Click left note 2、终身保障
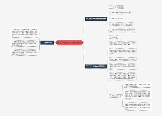 click(x=24, y=43)
